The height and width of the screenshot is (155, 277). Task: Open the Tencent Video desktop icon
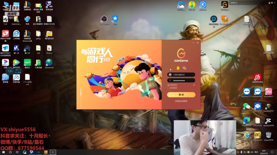click(16, 64)
